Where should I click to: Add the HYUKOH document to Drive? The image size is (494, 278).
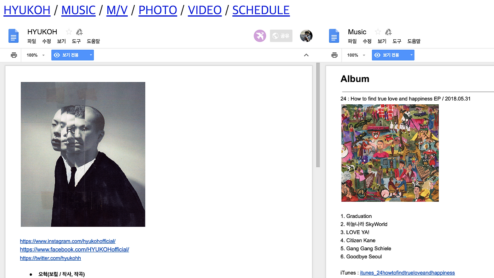pyautogui.click(x=79, y=32)
